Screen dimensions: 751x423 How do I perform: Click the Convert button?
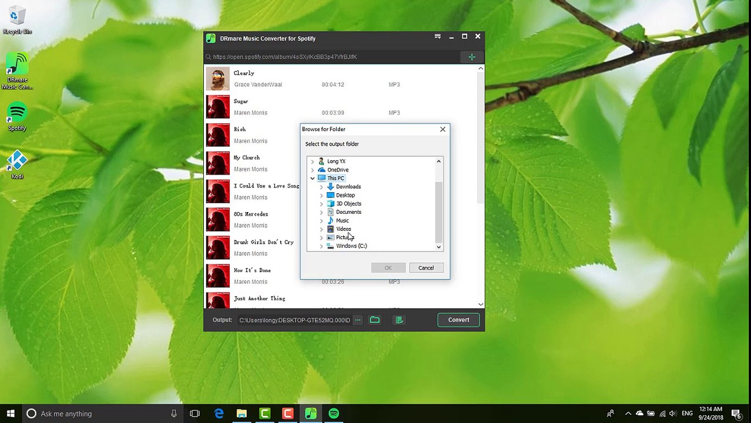point(458,320)
